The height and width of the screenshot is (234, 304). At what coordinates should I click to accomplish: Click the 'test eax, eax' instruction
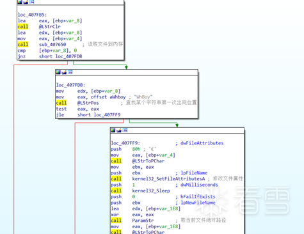tap(77, 109)
